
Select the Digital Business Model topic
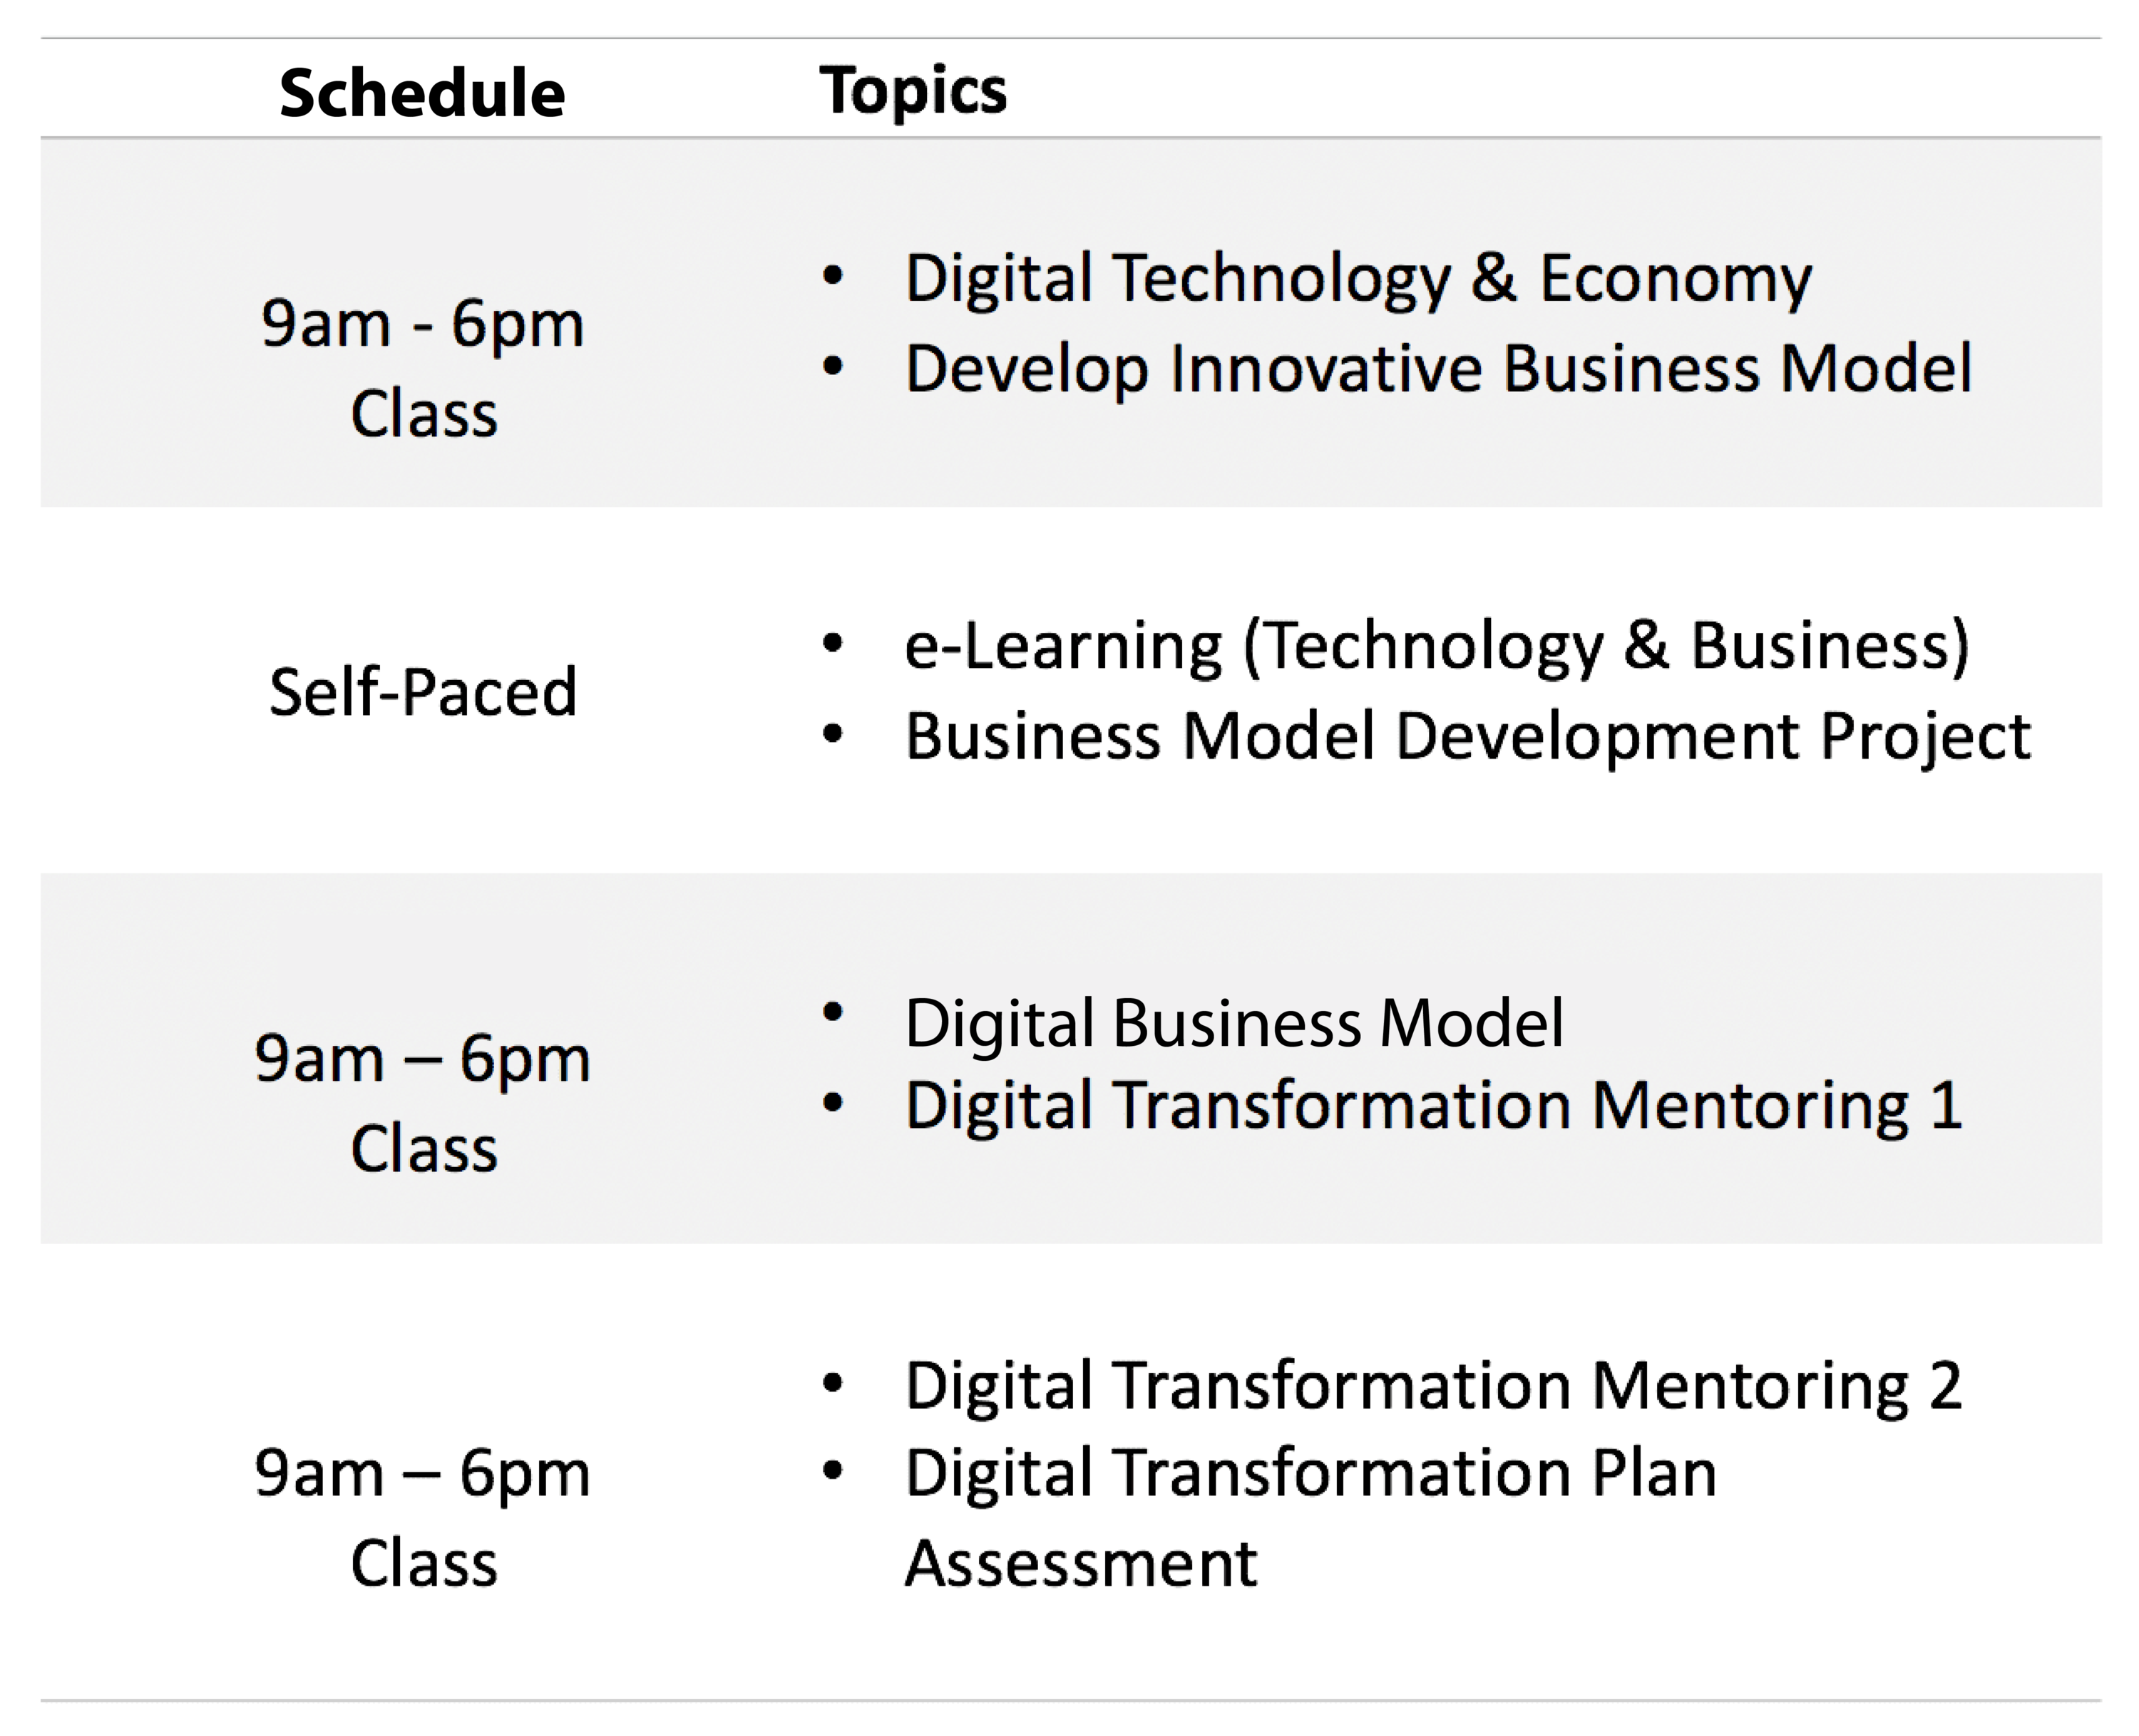coord(1234,1024)
